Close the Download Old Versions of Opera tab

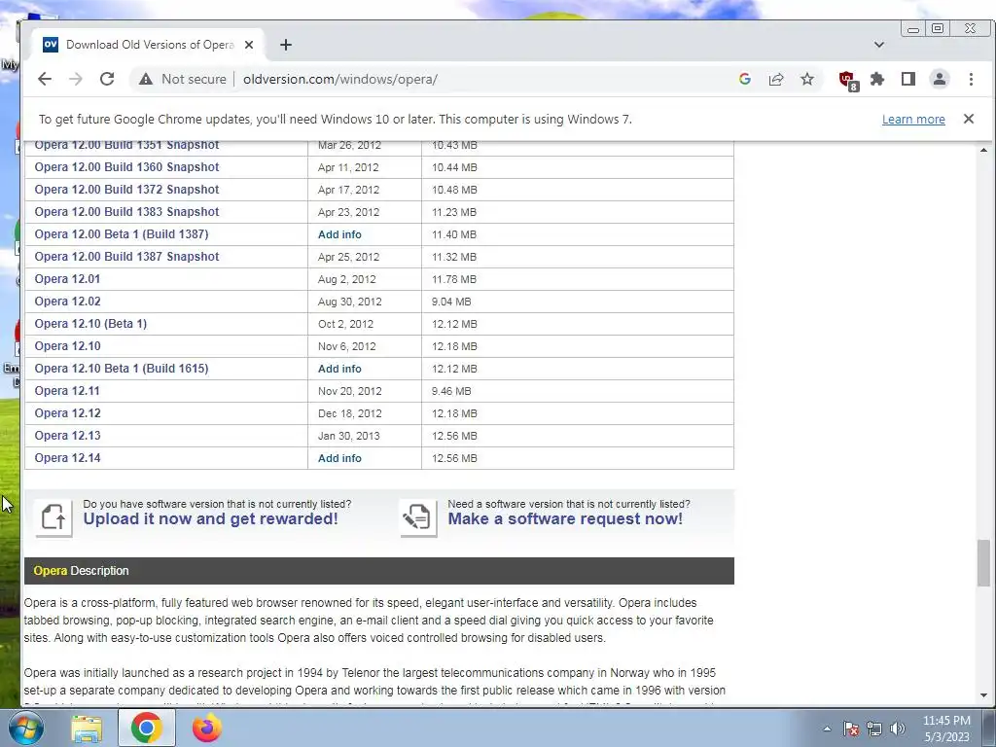pyautogui.click(x=249, y=45)
